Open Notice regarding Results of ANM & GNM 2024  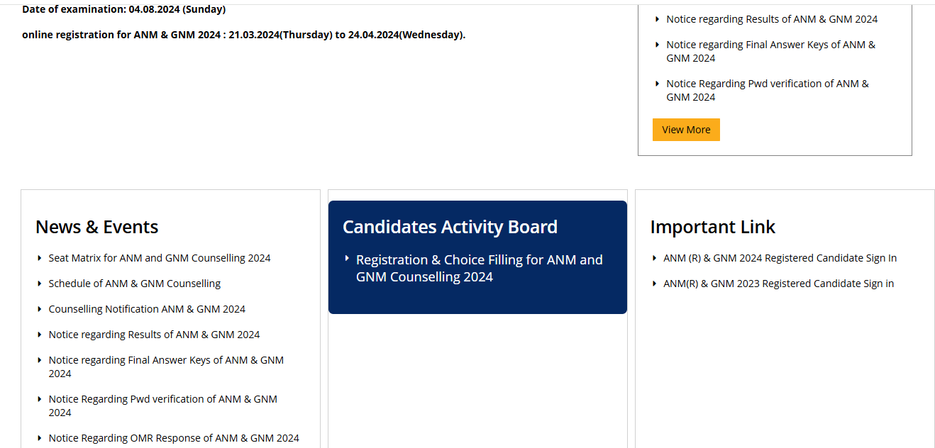click(x=154, y=334)
